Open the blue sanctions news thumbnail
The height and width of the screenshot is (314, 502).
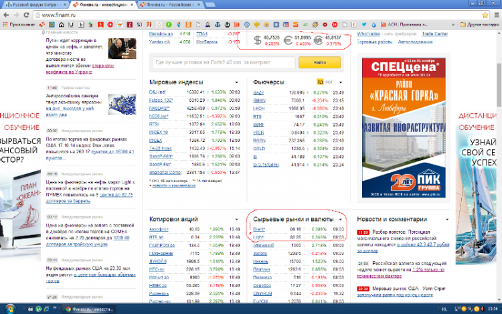[x=122, y=104]
